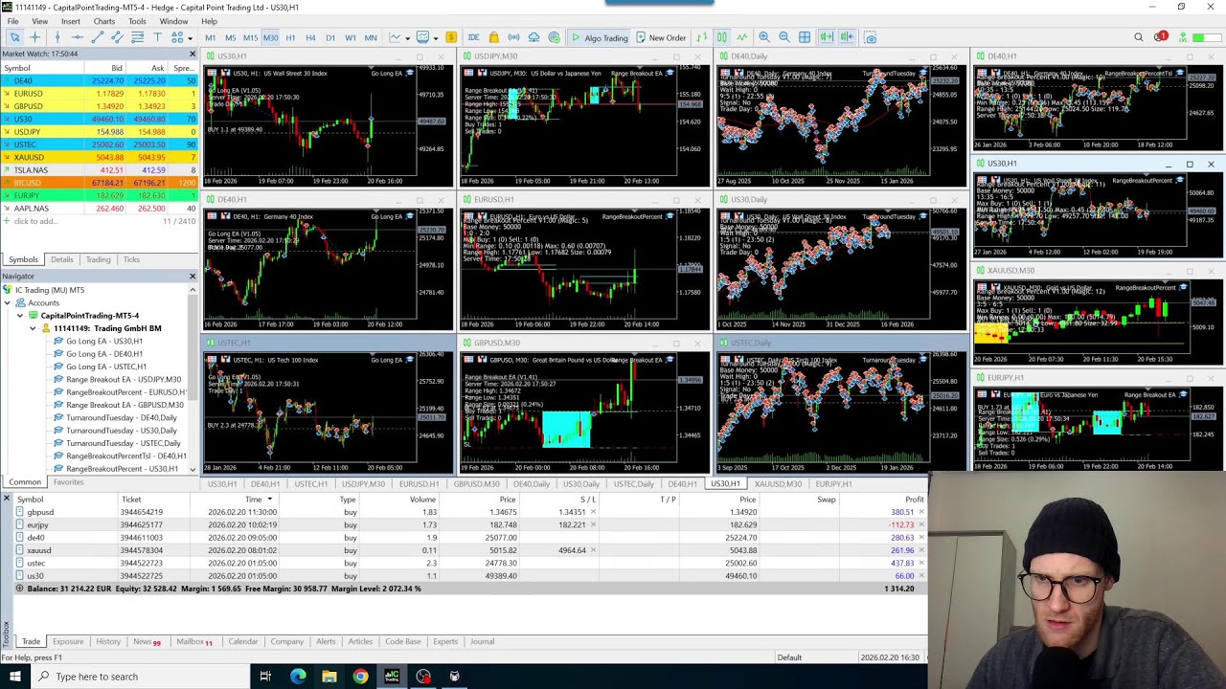
Task: Select W1 timeframe
Action: tap(351, 37)
